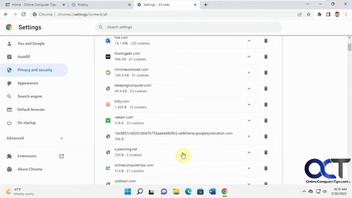Viewport: 352px width, 198px height.
Task: Go to Appearance settings
Action: [x=28, y=83]
